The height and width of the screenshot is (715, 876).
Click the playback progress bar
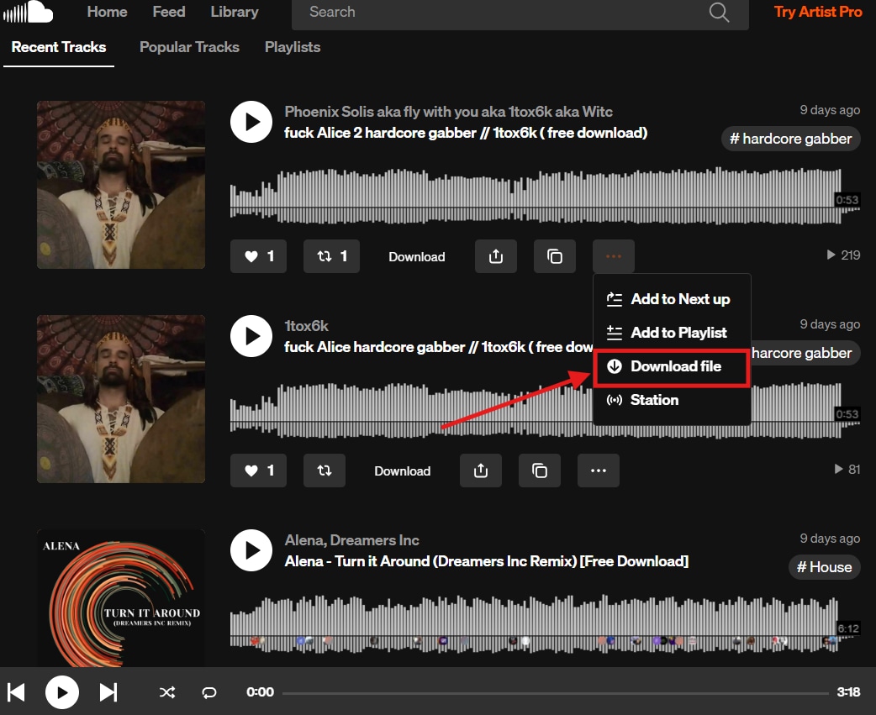coord(555,692)
